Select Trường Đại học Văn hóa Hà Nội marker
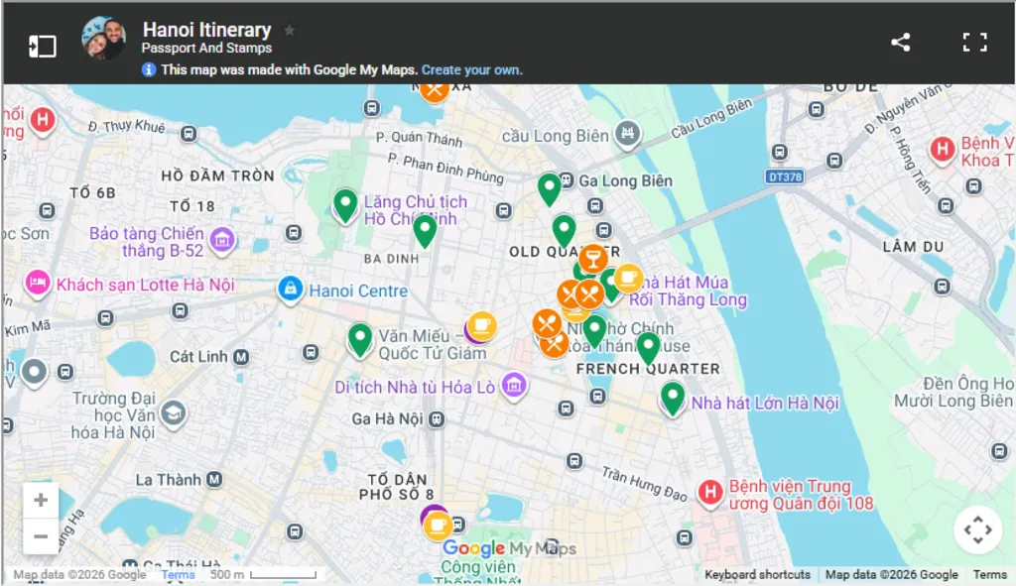This screenshot has height=586, width=1016. (x=173, y=413)
